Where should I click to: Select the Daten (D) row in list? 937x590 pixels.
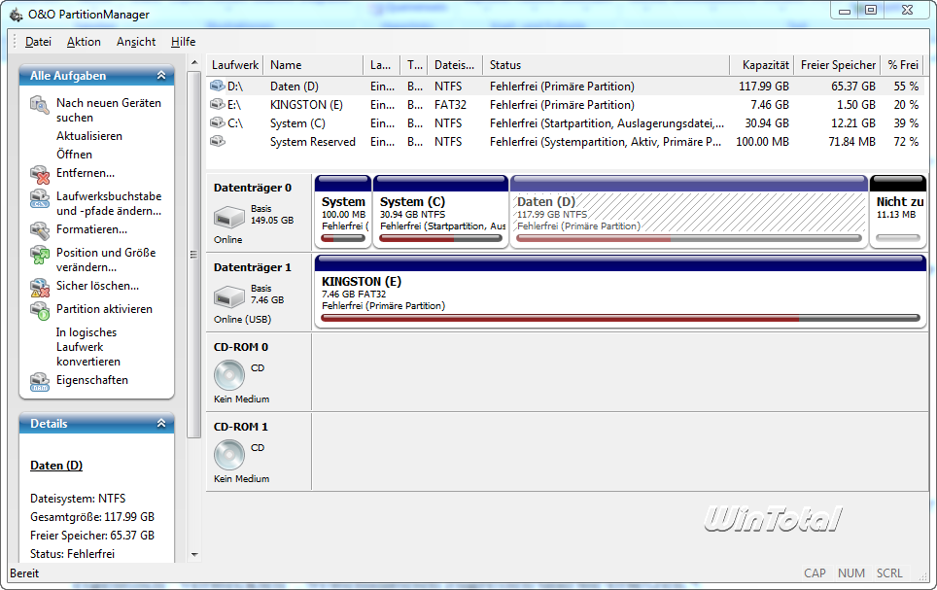(566, 87)
